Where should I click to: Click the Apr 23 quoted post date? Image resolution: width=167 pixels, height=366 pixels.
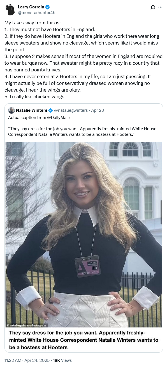click(x=97, y=110)
